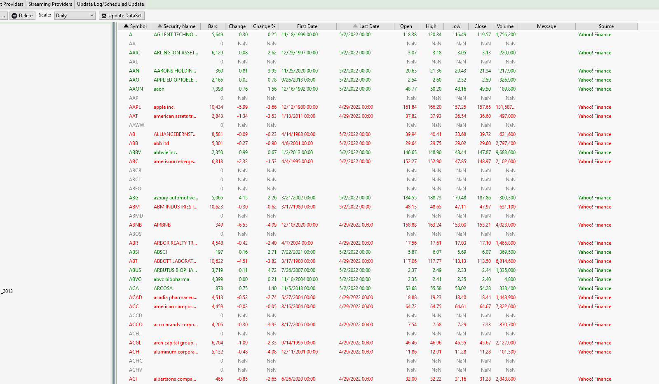This screenshot has width=659, height=384.
Task: Sort by the Security Name column header
Action: (x=176, y=26)
